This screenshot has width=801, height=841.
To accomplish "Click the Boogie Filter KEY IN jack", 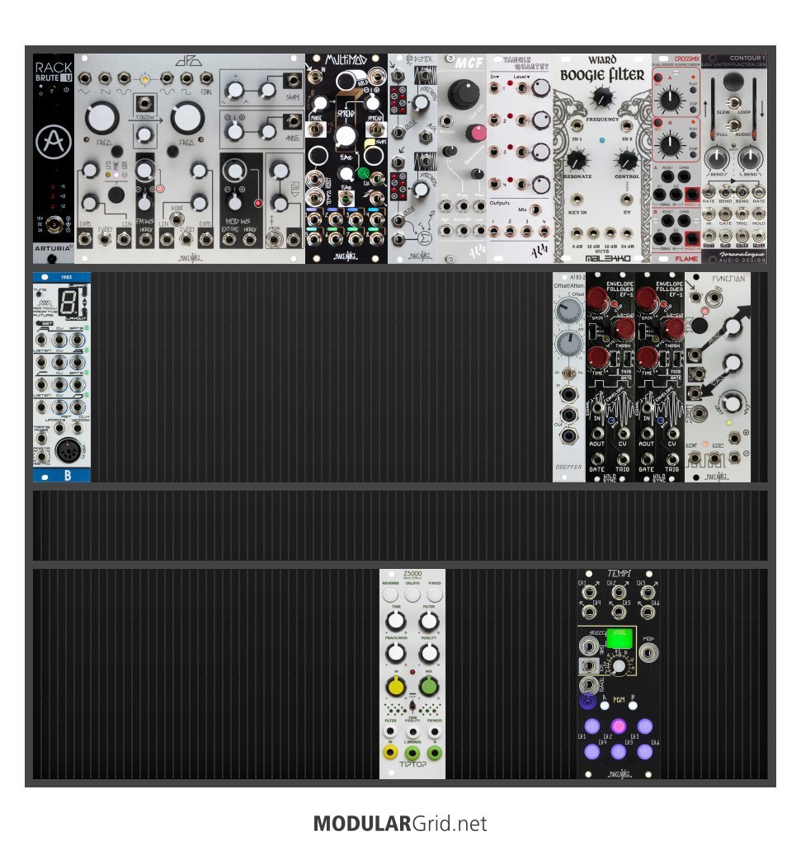I will click(x=577, y=200).
